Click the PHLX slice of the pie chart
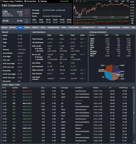This screenshot has width=136, height=144. pyautogui.click(x=109, y=69)
